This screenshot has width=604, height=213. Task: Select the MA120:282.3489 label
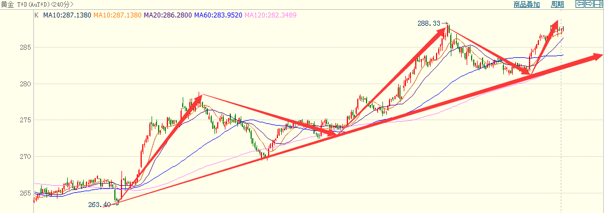pos(270,15)
